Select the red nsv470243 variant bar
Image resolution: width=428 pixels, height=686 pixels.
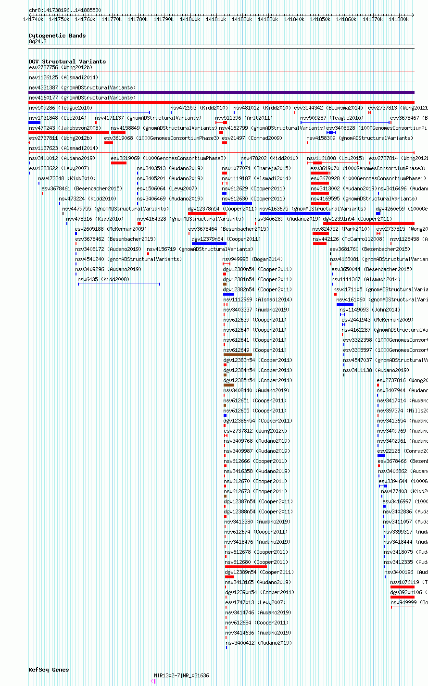point(69,133)
